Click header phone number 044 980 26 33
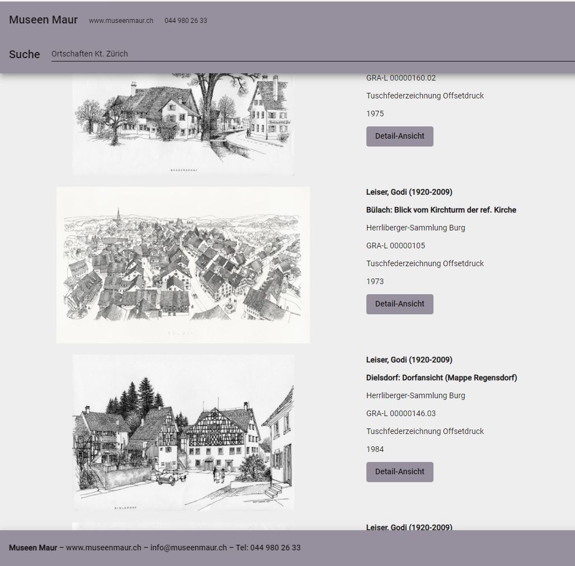575x566 pixels. pos(186,21)
